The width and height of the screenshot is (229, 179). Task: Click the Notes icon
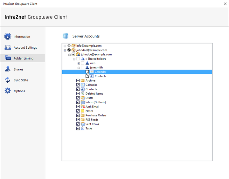click(83, 111)
